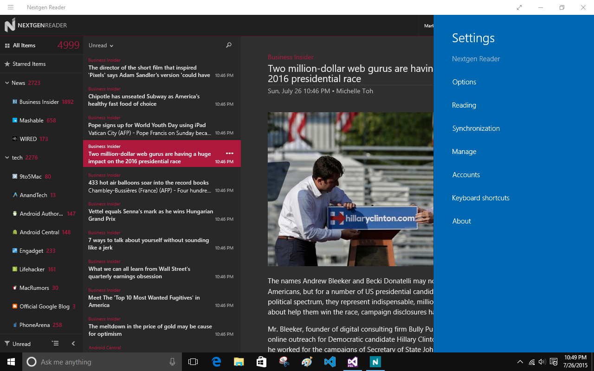The width and height of the screenshot is (594, 371).
Task: Open File Explorer from the taskbar
Action: (239, 362)
